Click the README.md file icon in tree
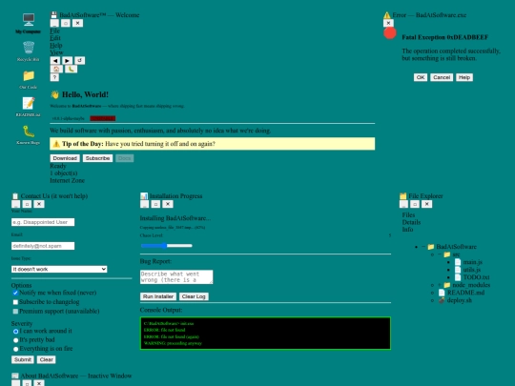515x386 pixels. [x=442, y=293]
